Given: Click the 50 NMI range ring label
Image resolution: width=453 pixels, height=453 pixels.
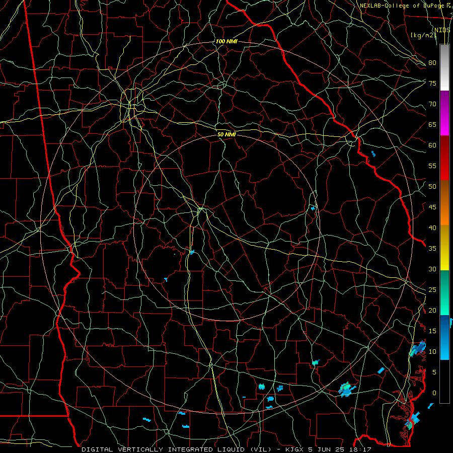Looking at the screenshot, I should [x=226, y=134].
